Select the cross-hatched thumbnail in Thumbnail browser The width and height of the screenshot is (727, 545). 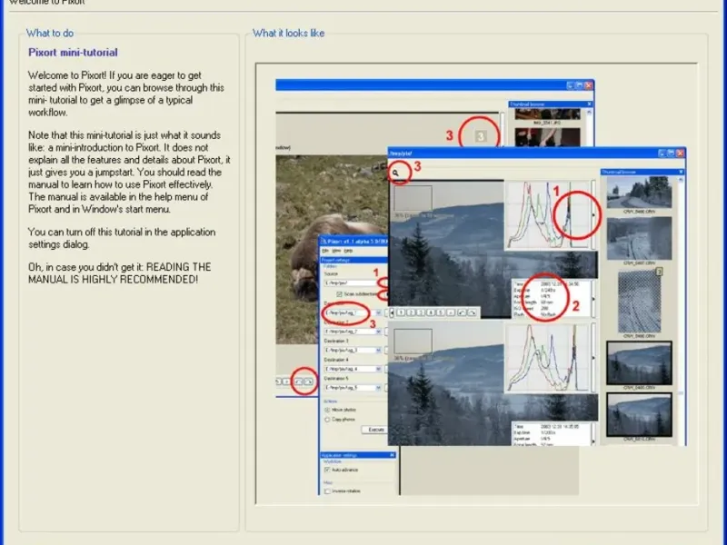pos(639,302)
